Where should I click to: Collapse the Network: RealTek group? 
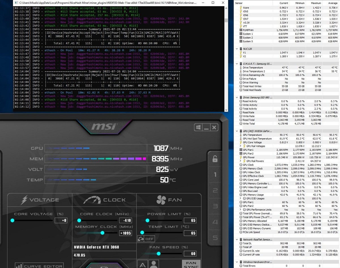point(237,239)
